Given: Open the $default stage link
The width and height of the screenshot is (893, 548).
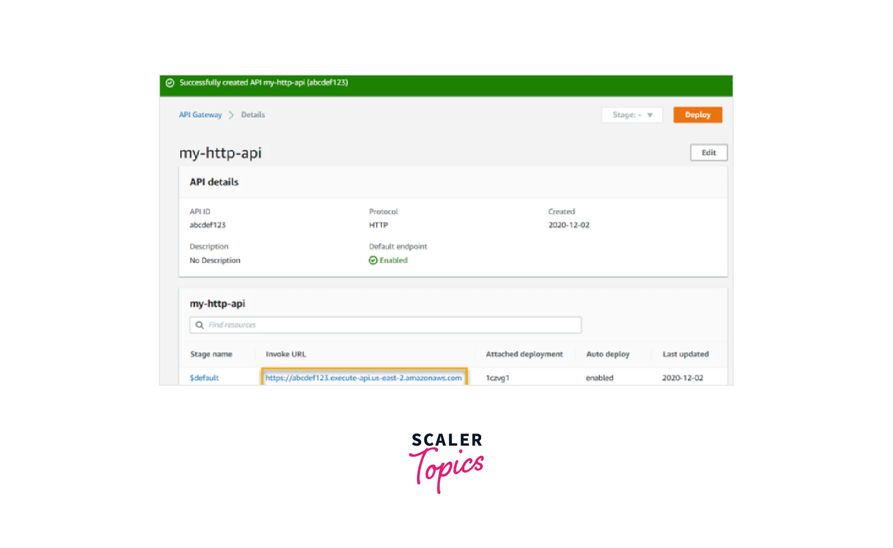Looking at the screenshot, I should click(204, 378).
